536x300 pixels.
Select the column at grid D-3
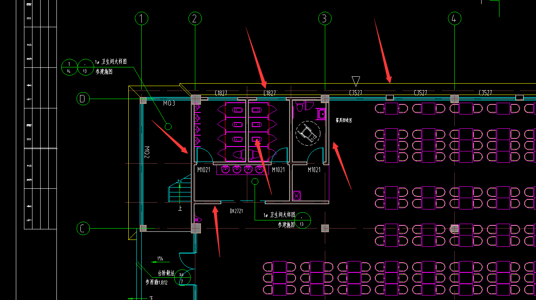pyautogui.click(x=325, y=99)
